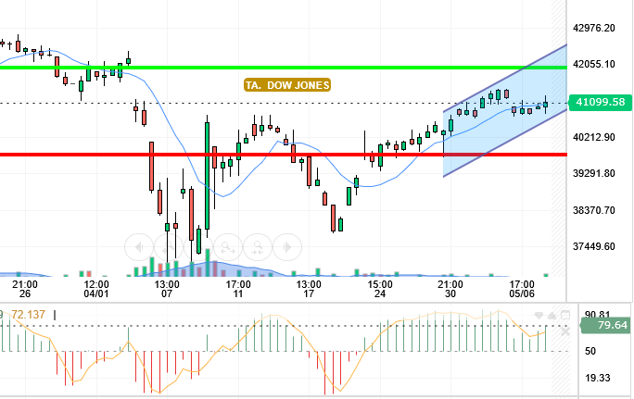
Task: Close the oscillator indicator pane
Action: pos(565,331)
